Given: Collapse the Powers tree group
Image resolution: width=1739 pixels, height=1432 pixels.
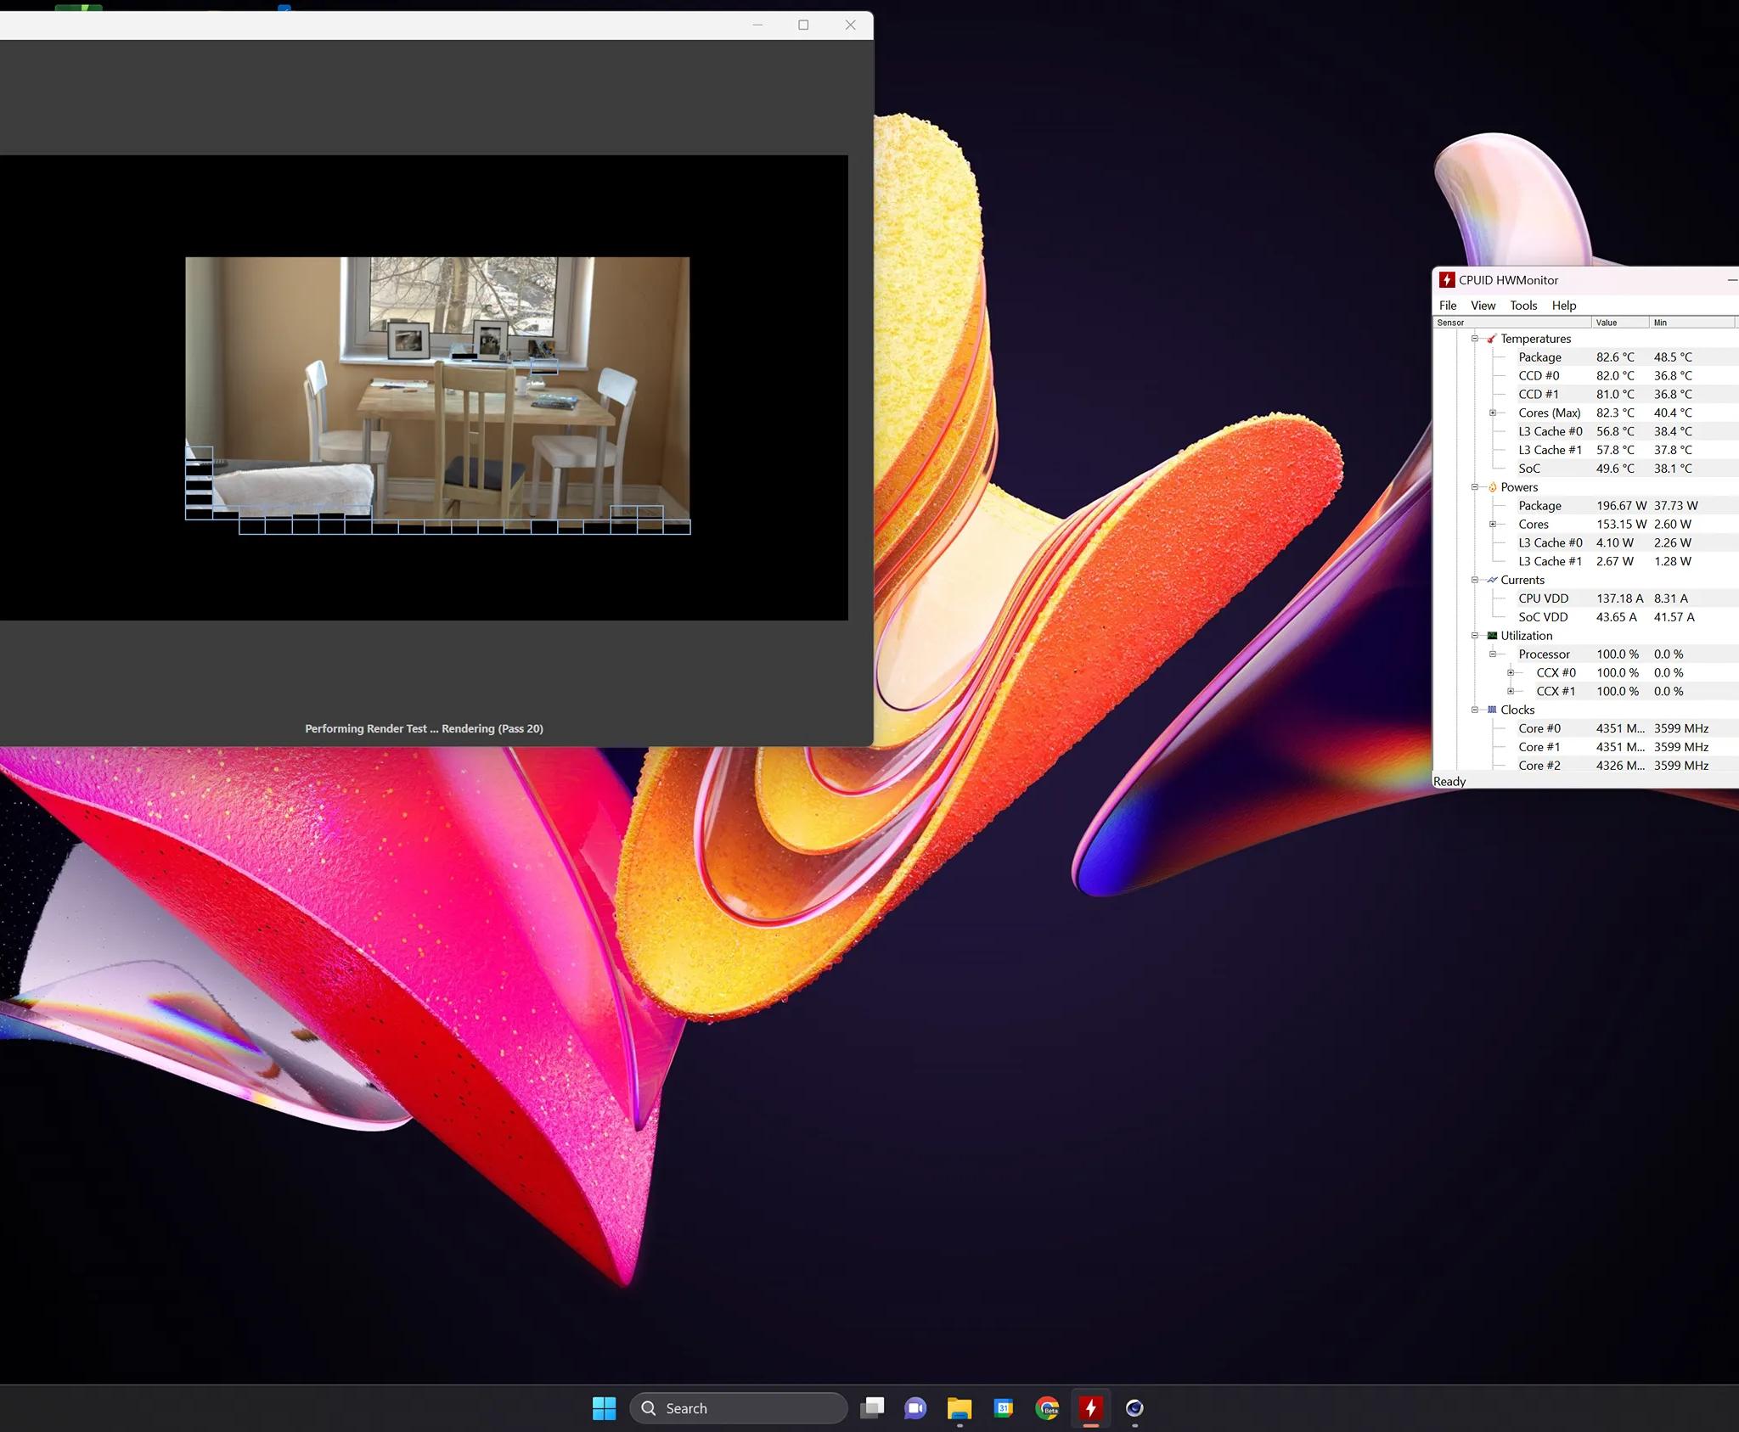Looking at the screenshot, I should point(1475,487).
